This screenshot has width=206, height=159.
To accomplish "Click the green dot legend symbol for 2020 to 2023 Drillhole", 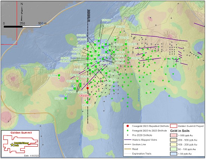I will (x=127, y=131).
